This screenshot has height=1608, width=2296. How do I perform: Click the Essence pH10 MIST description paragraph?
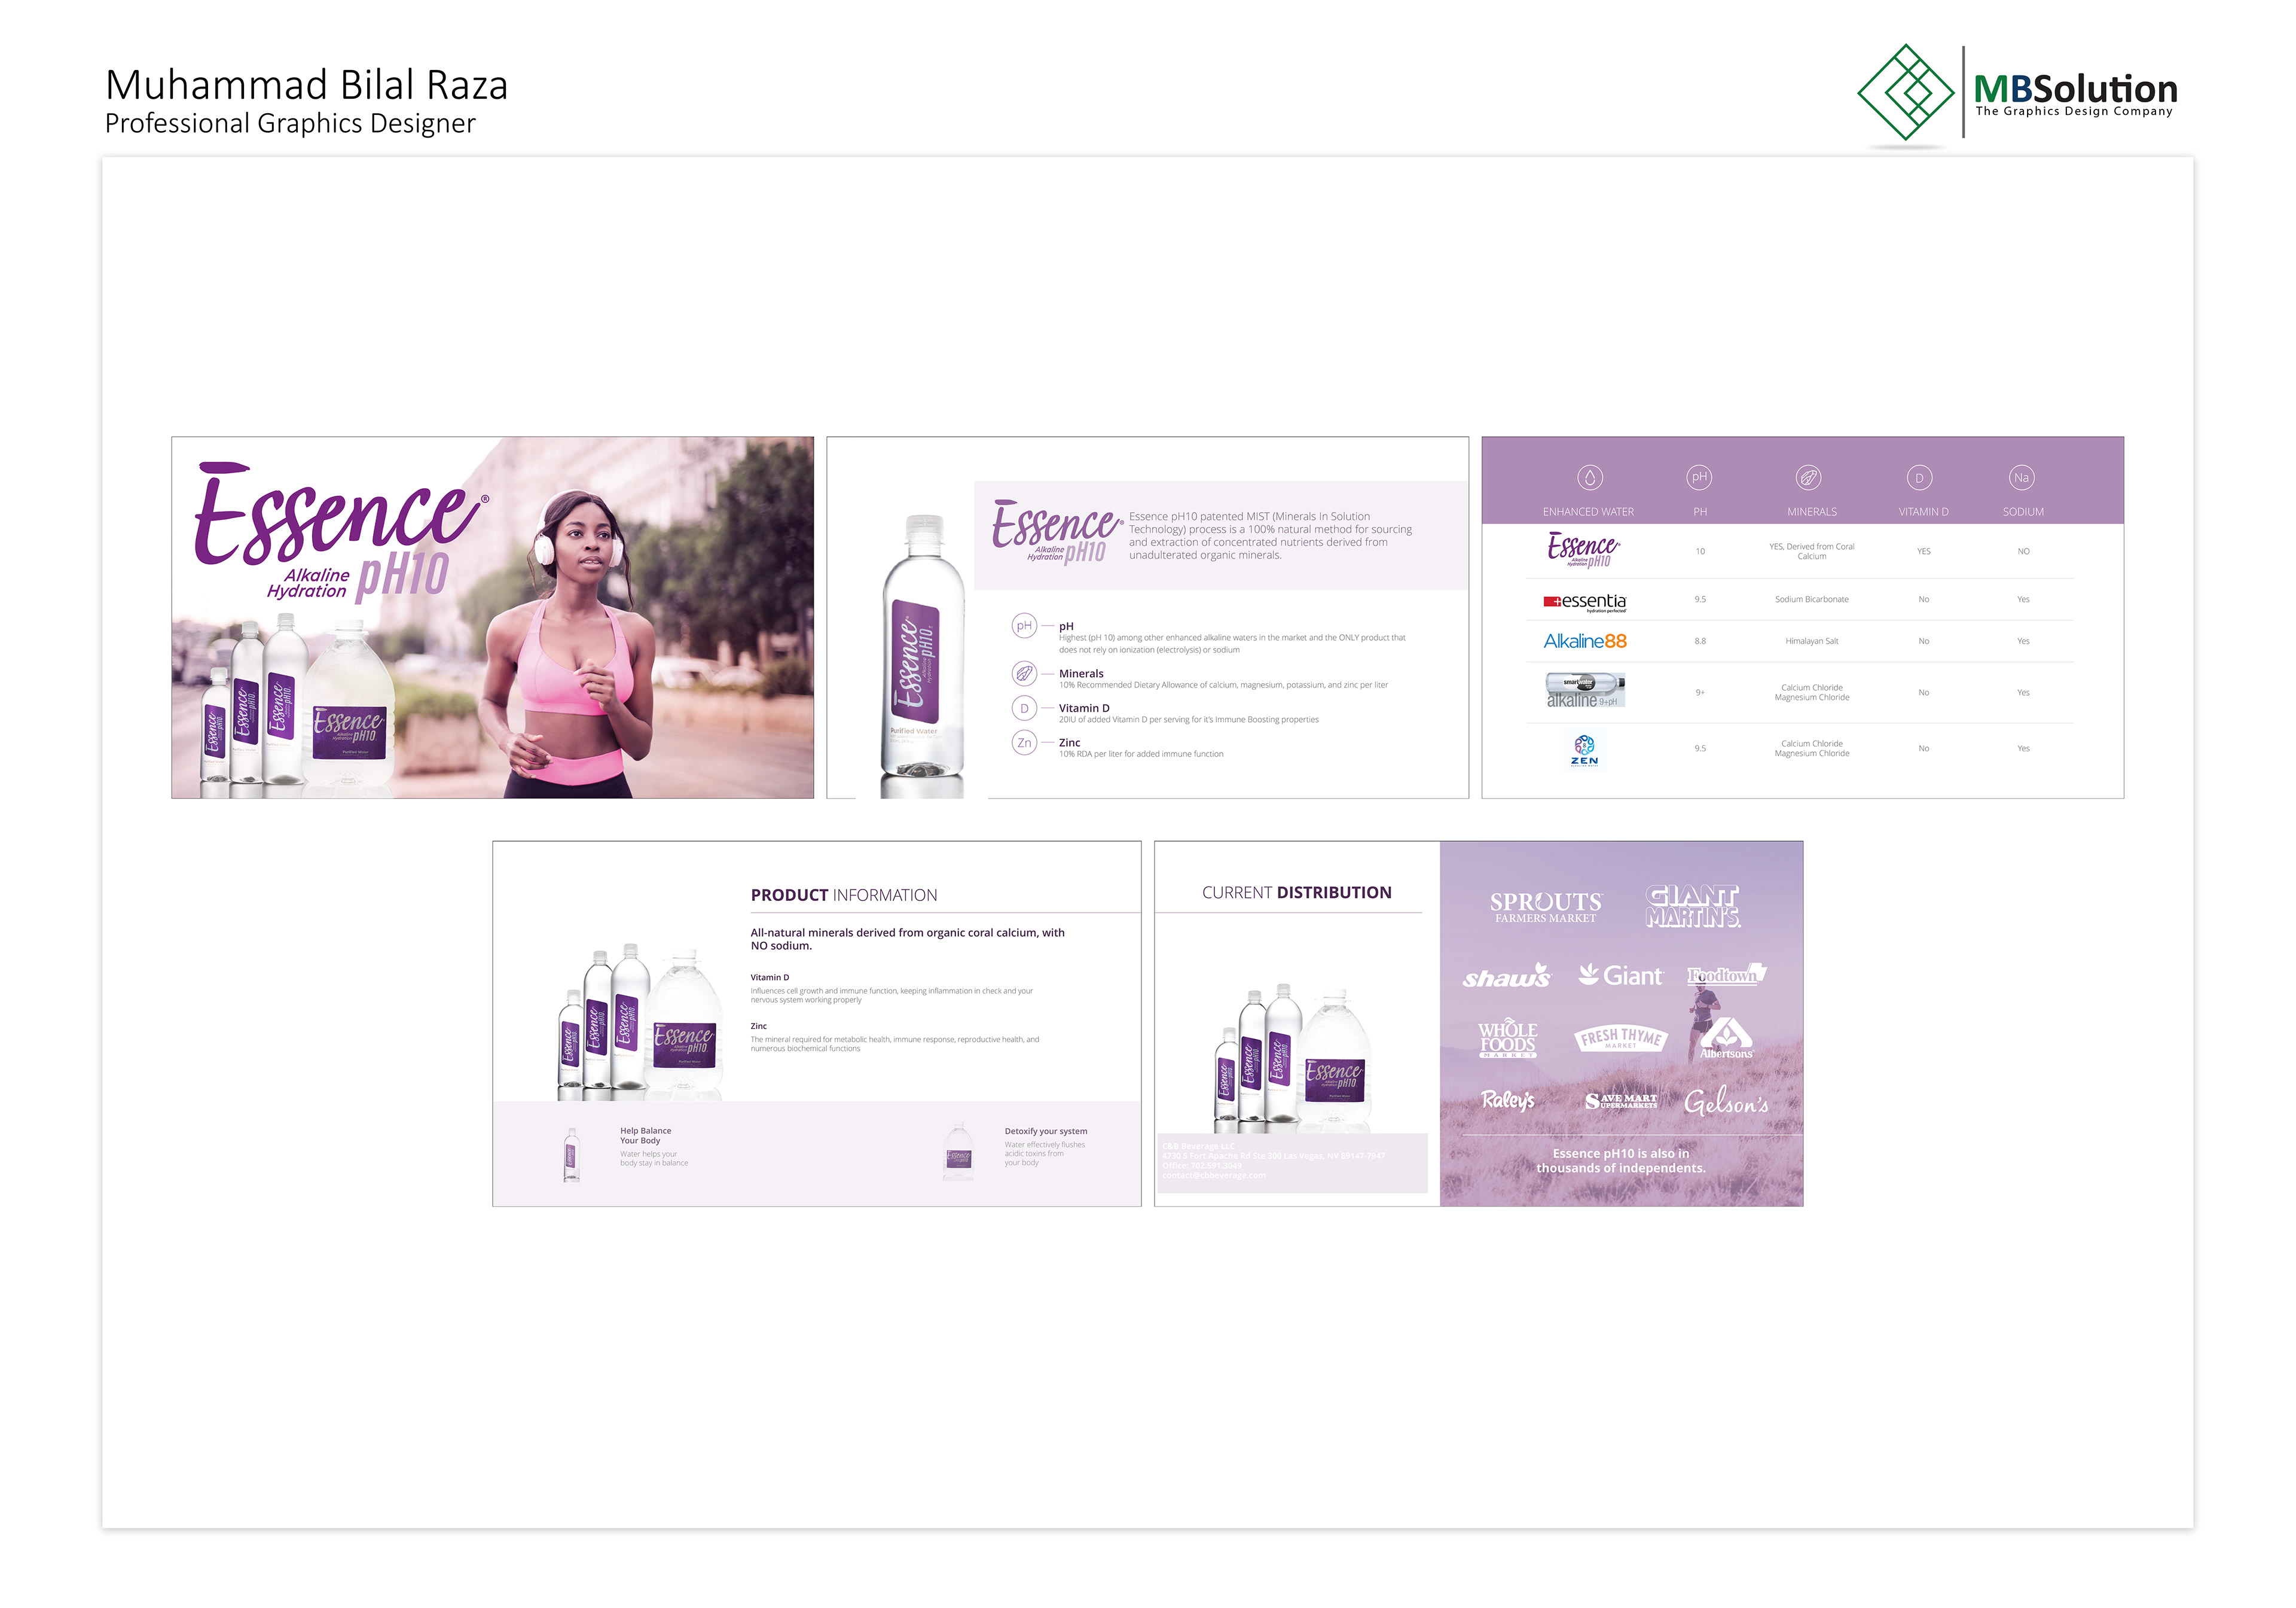[x=1270, y=535]
